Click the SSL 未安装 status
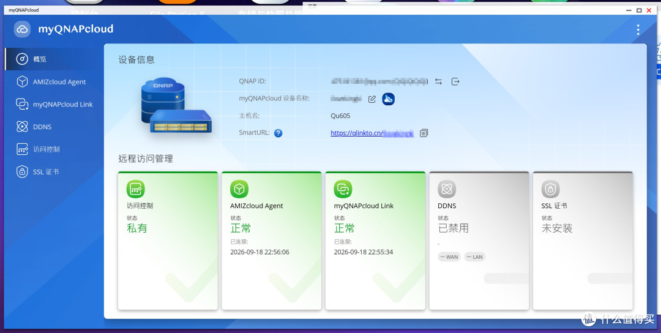 tap(557, 228)
